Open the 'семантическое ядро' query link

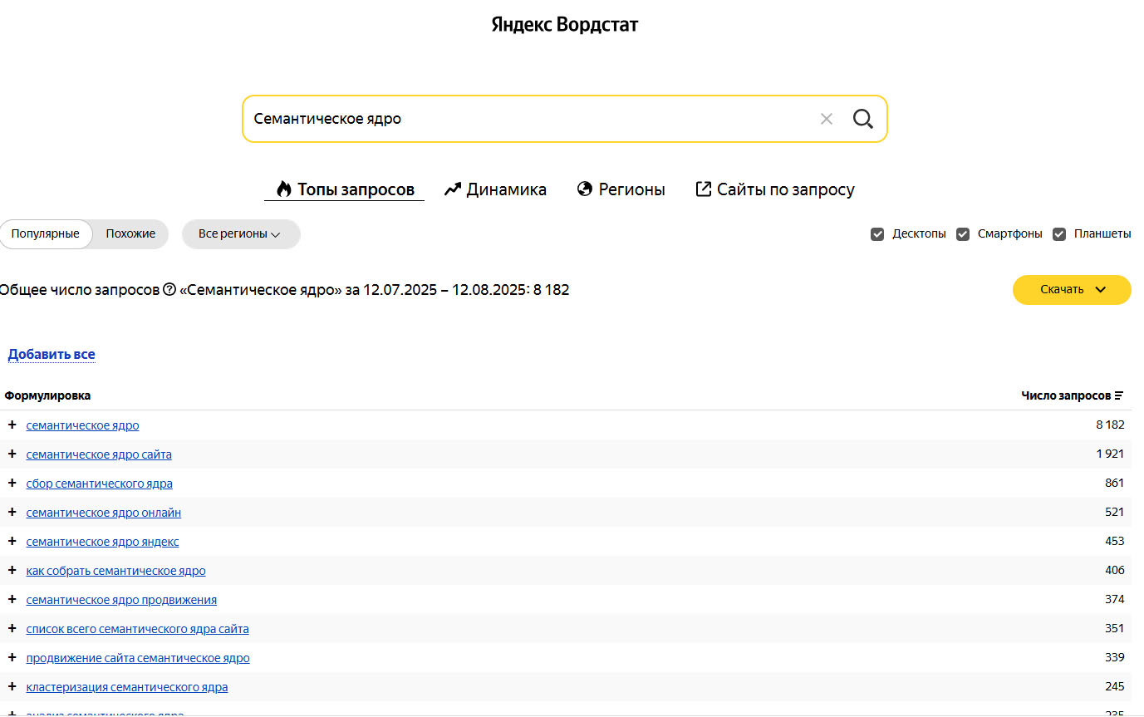[82, 425]
